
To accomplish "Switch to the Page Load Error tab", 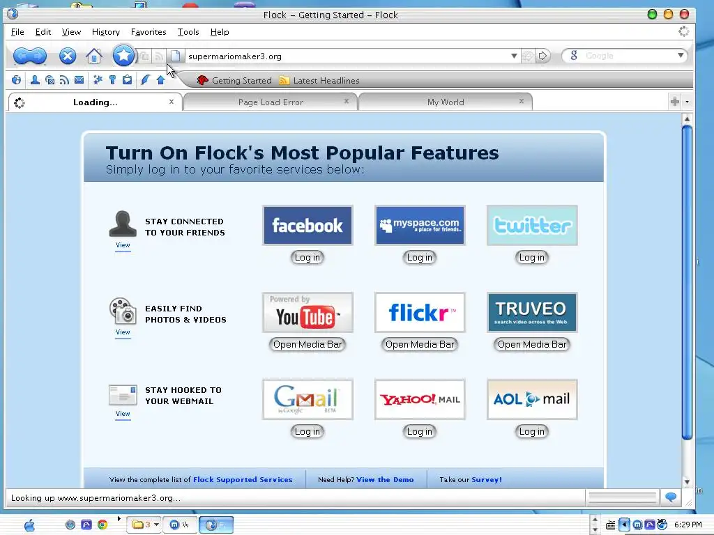I will click(271, 102).
